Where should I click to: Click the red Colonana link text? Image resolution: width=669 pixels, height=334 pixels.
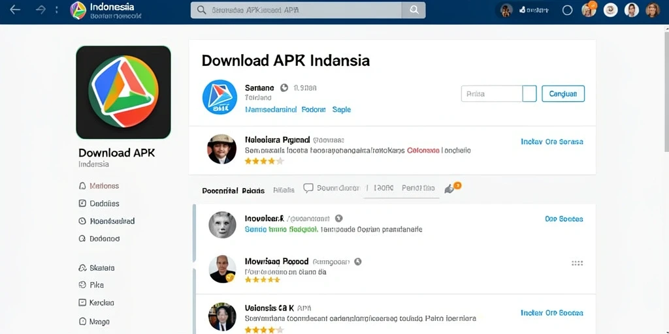tap(423, 151)
